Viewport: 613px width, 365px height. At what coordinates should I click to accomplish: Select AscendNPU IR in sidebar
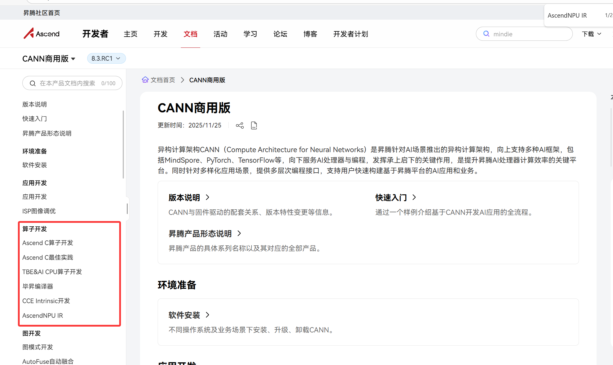click(43, 315)
